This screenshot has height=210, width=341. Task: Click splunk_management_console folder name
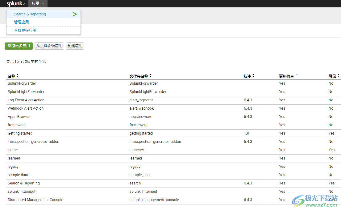click(x=154, y=200)
